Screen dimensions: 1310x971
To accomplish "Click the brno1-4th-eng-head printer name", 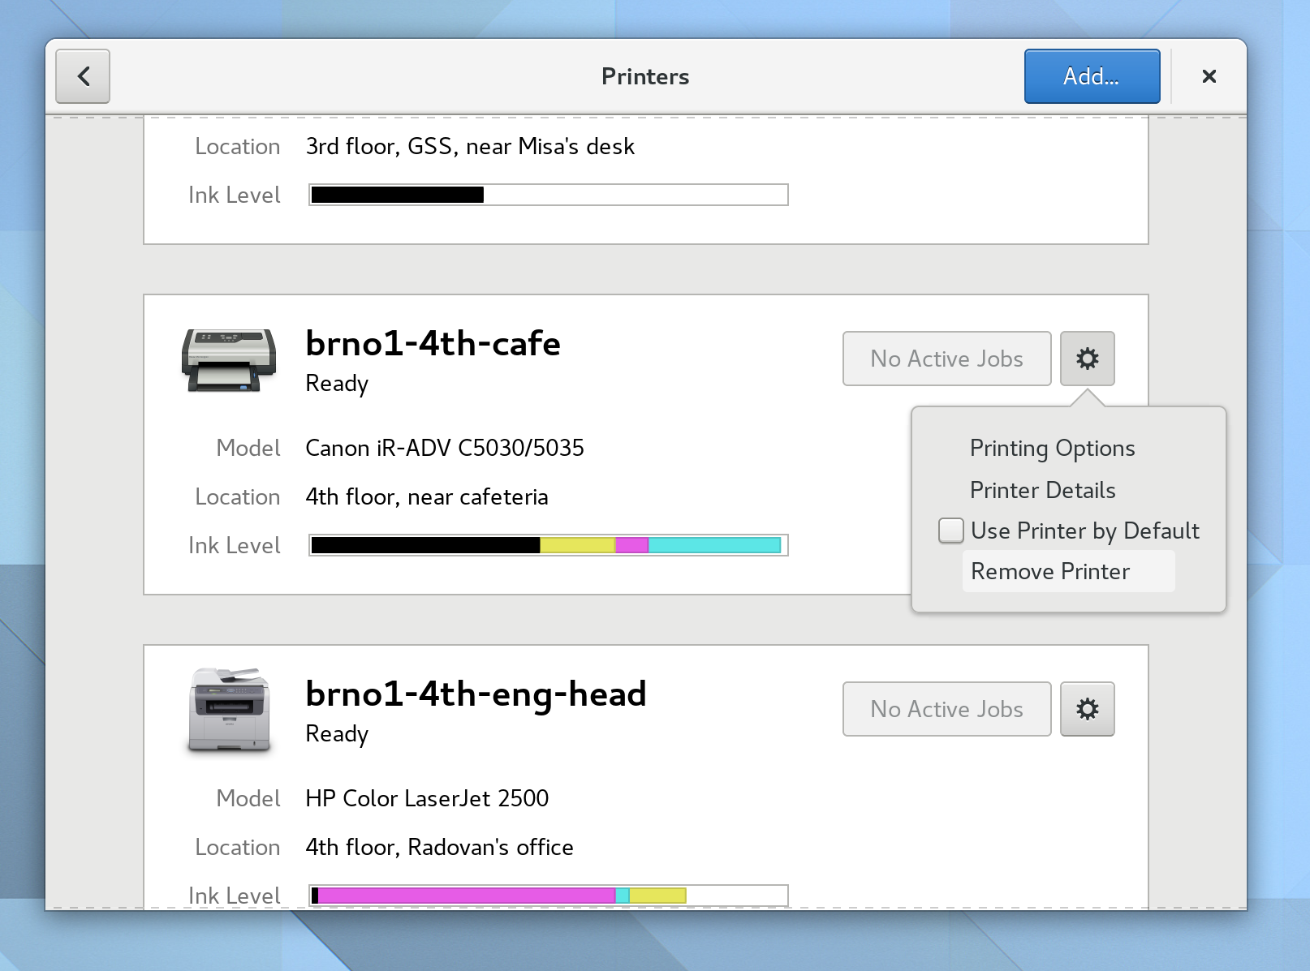I will pyautogui.click(x=476, y=694).
